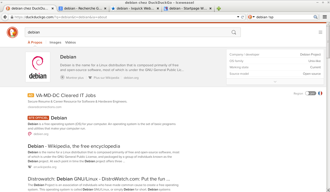330x192 pixels.
Task: Toggle the Region switch on
Action: pyautogui.click(x=310, y=93)
